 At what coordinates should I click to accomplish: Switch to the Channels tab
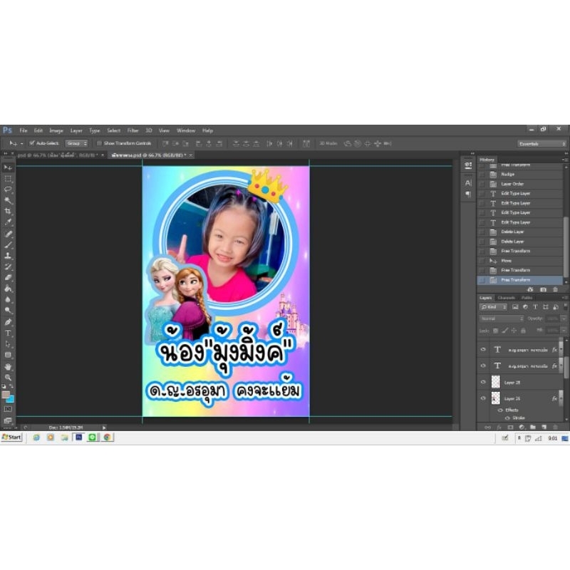click(507, 298)
